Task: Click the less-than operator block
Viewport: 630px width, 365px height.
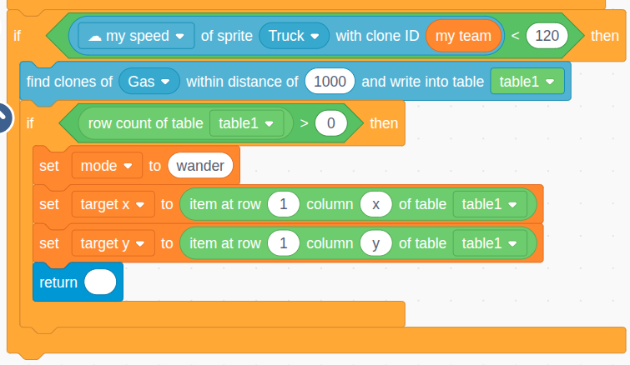Action: 515,36
